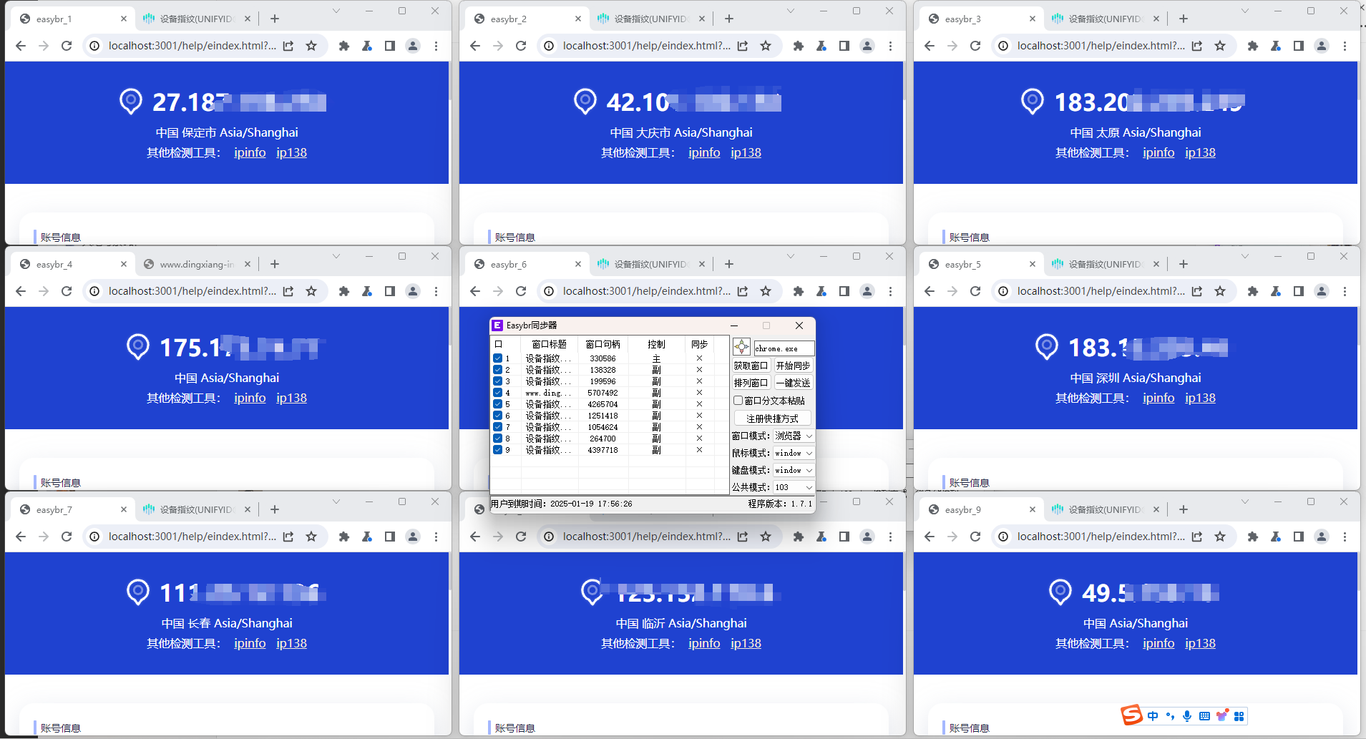Reload the page in the easybr_3 window
Viewport: 1366px width, 739px height.
pyautogui.click(x=975, y=46)
